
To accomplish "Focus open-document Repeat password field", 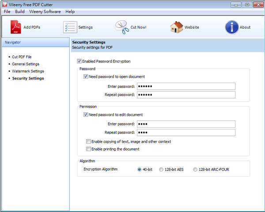I will pyautogui.click(x=186, y=95).
